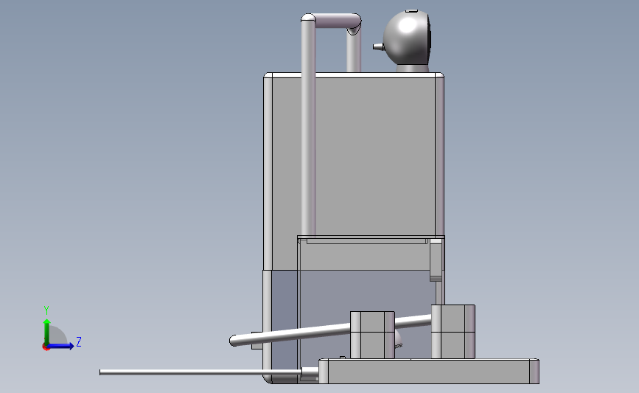Select the long vertical pipe running down the body
Screen dimensions: 639x393
point(308,126)
